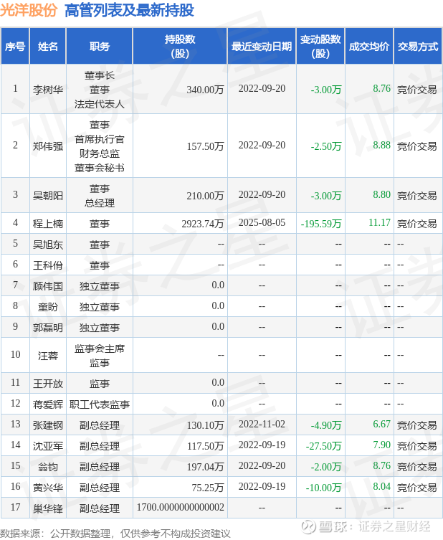Click the holding value 210.00万

(205, 196)
